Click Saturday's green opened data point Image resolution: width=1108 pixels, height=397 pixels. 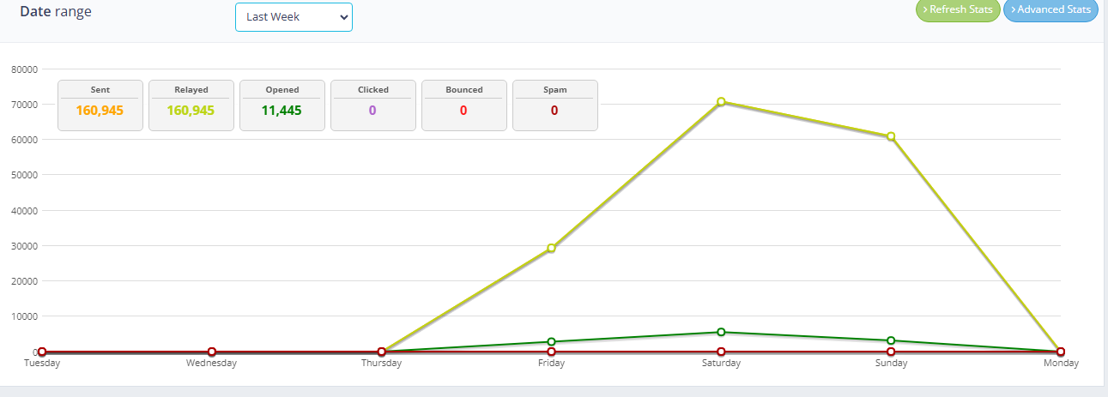tap(721, 332)
